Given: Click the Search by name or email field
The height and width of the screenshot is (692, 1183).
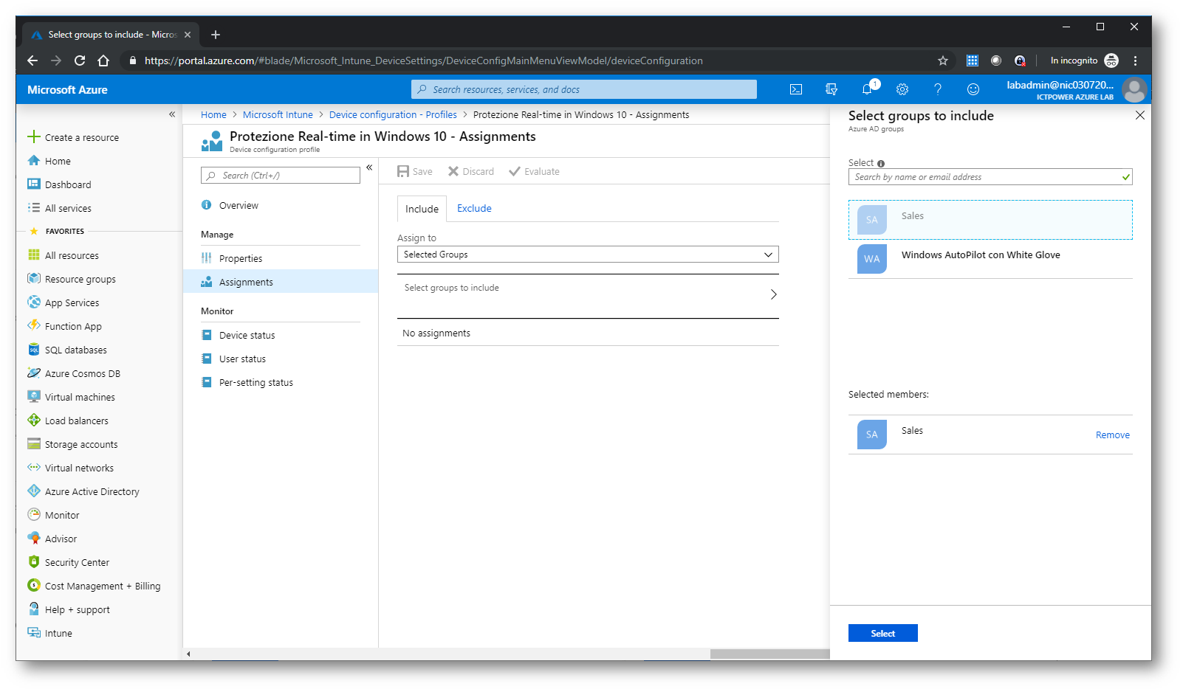Looking at the screenshot, I should tap(990, 177).
